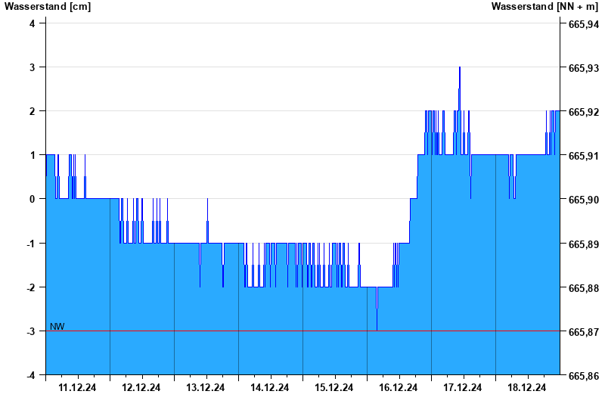Click the NW low-water marker label
Viewport: 605px width, 416px height.
click(x=57, y=327)
